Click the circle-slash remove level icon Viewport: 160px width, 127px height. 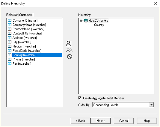click(70, 57)
